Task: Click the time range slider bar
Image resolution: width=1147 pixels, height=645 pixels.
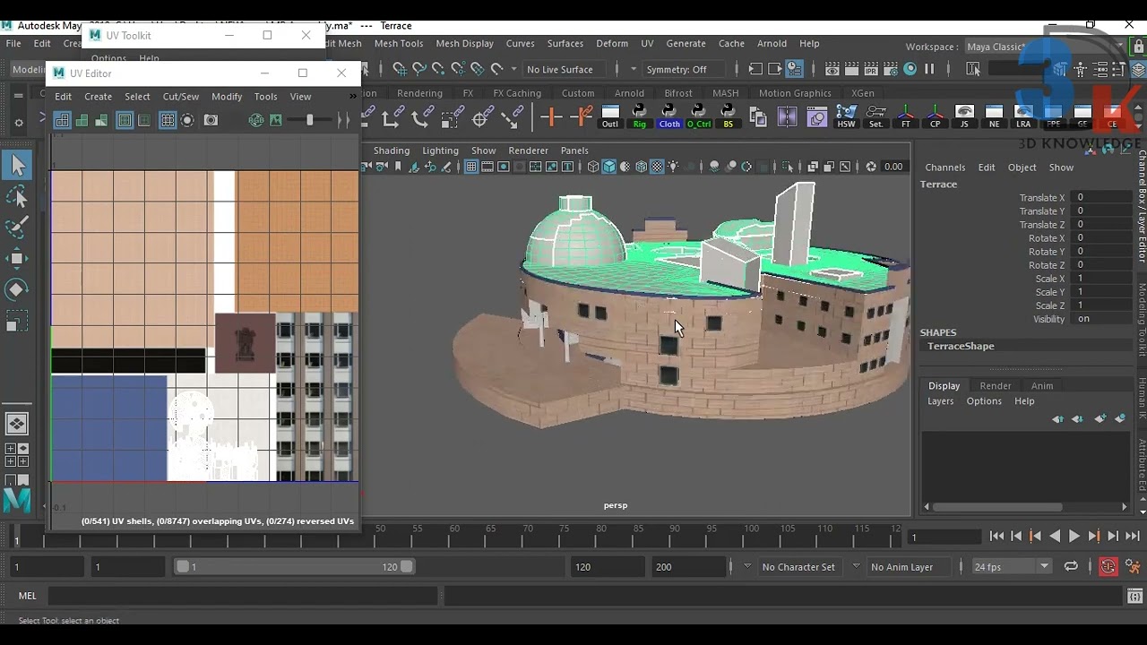Action: 294,566
